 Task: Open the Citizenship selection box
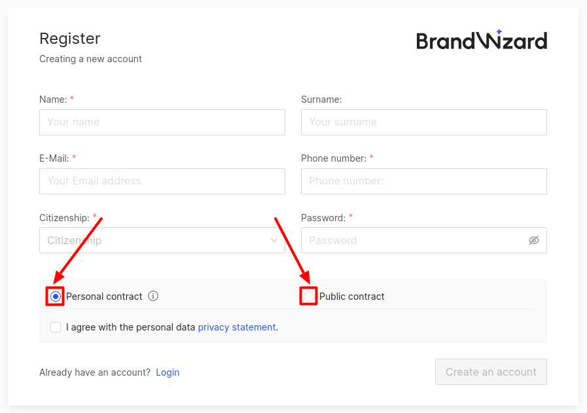162,240
